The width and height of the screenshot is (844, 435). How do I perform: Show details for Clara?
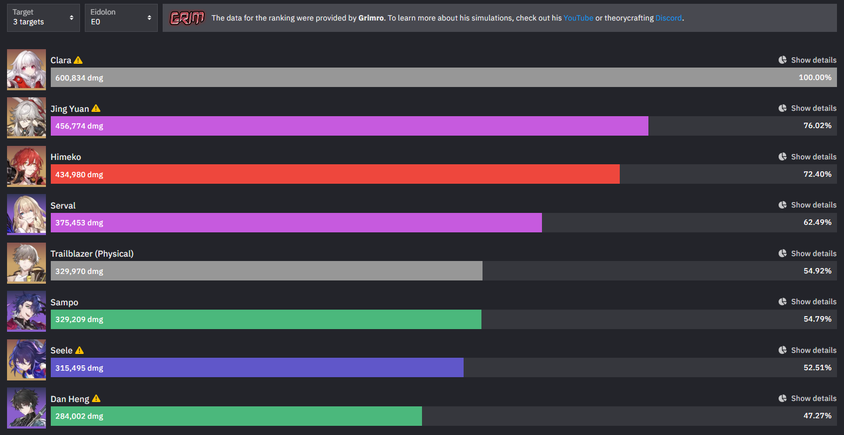tap(807, 60)
